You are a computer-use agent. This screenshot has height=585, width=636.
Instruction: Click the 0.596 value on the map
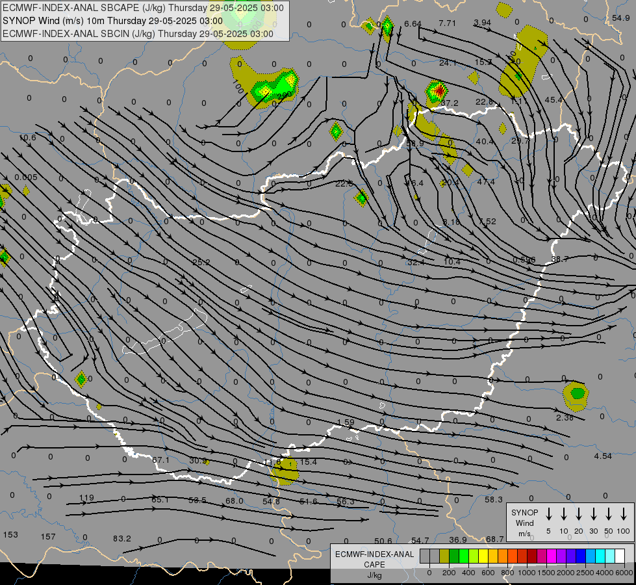click(x=524, y=260)
